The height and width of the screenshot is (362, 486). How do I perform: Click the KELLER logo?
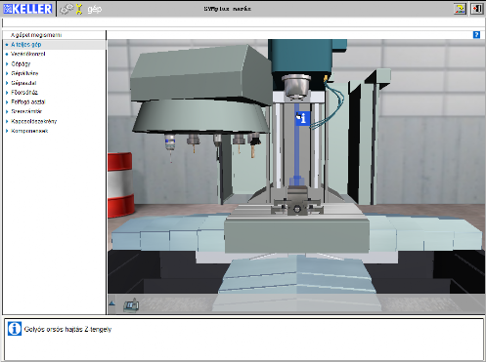click(27, 9)
